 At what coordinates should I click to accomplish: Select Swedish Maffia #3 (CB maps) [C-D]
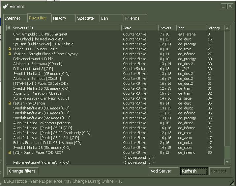click(115, 108)
